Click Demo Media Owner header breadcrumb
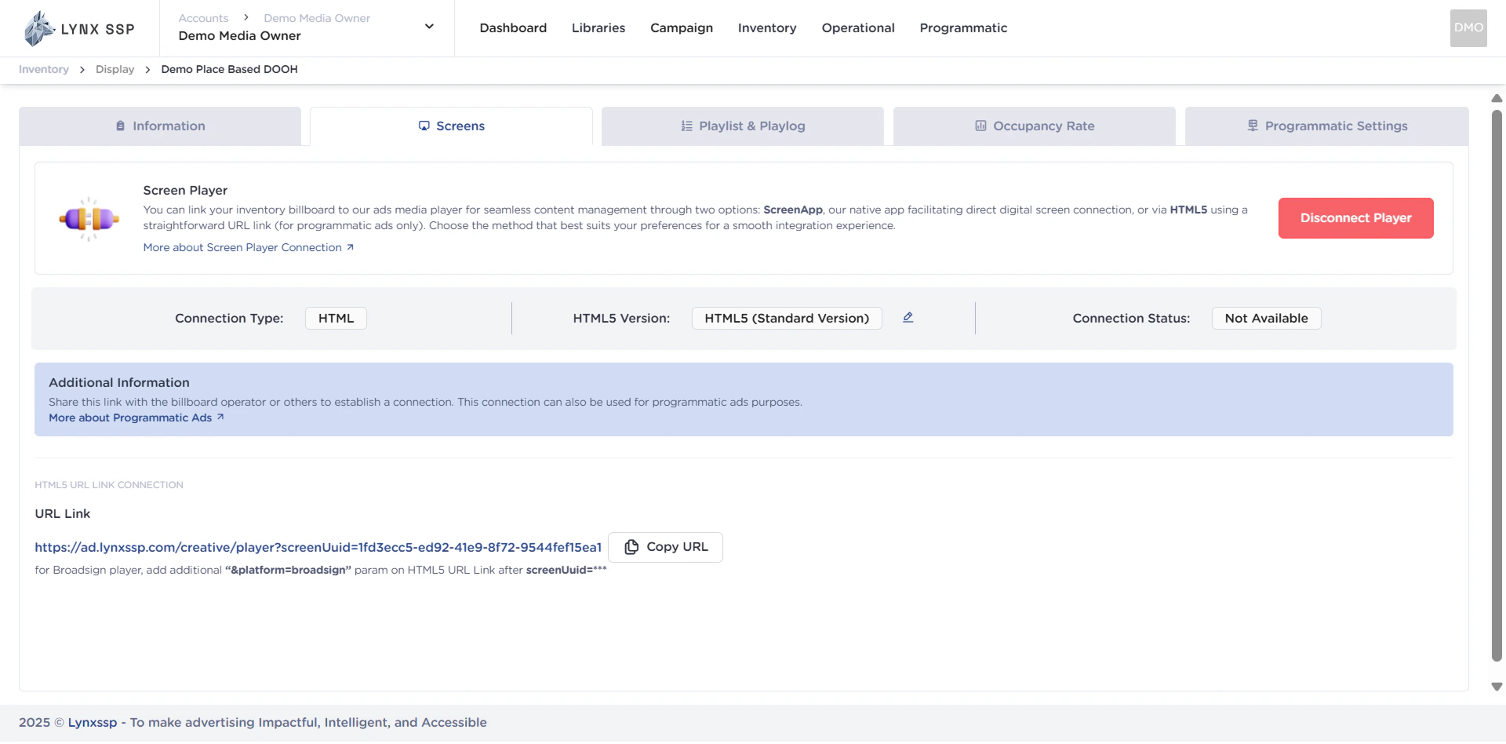Viewport: 1506px width, 744px height. coord(317,18)
